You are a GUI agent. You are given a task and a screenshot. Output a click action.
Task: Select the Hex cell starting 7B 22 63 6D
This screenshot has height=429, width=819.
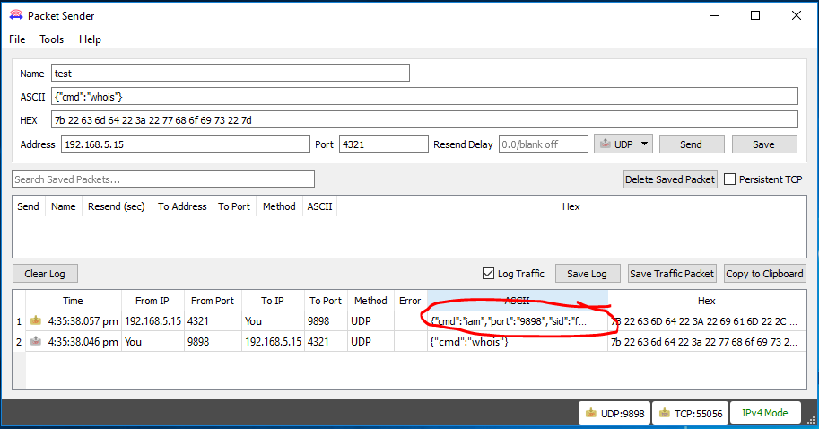(707, 320)
